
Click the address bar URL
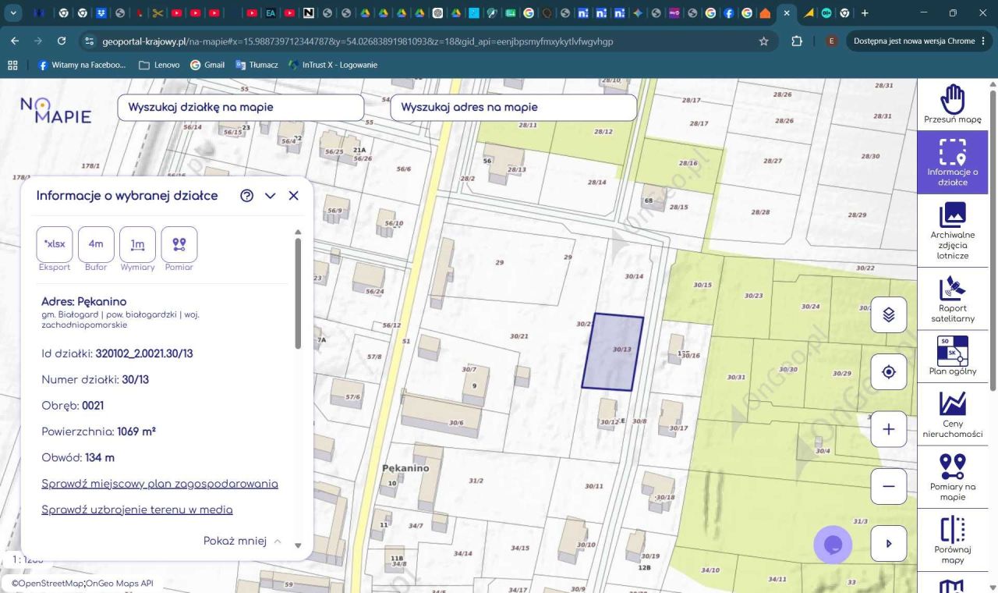357,41
